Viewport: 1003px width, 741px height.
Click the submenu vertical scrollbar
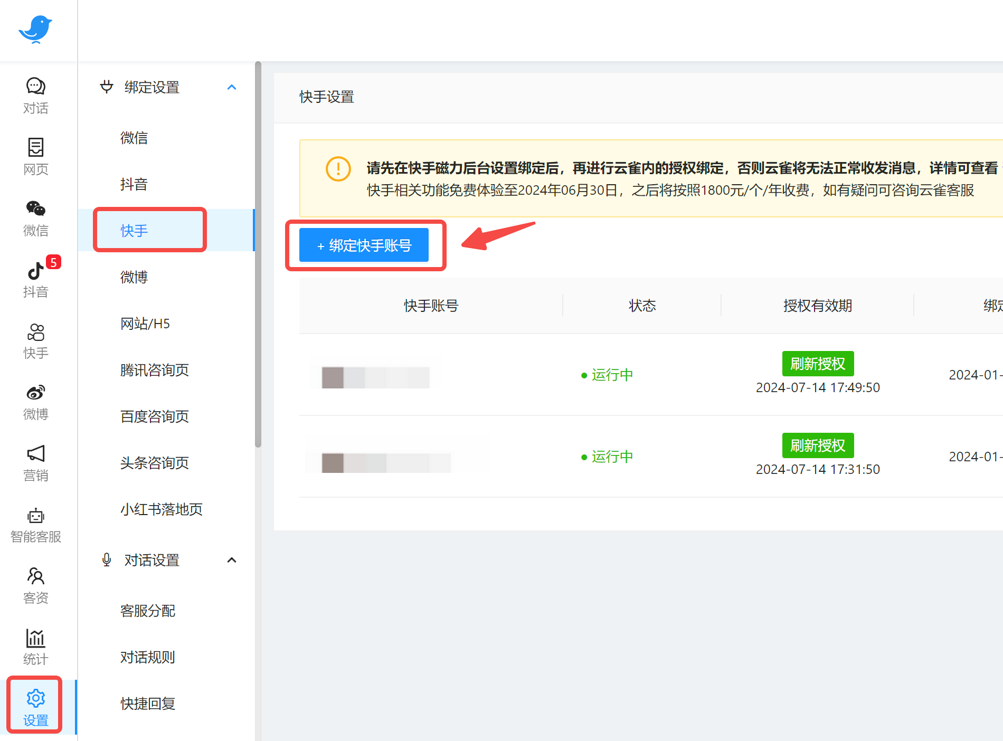(258, 253)
